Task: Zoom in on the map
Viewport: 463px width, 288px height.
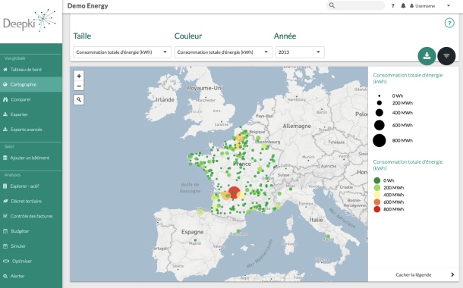Action: pyautogui.click(x=79, y=76)
